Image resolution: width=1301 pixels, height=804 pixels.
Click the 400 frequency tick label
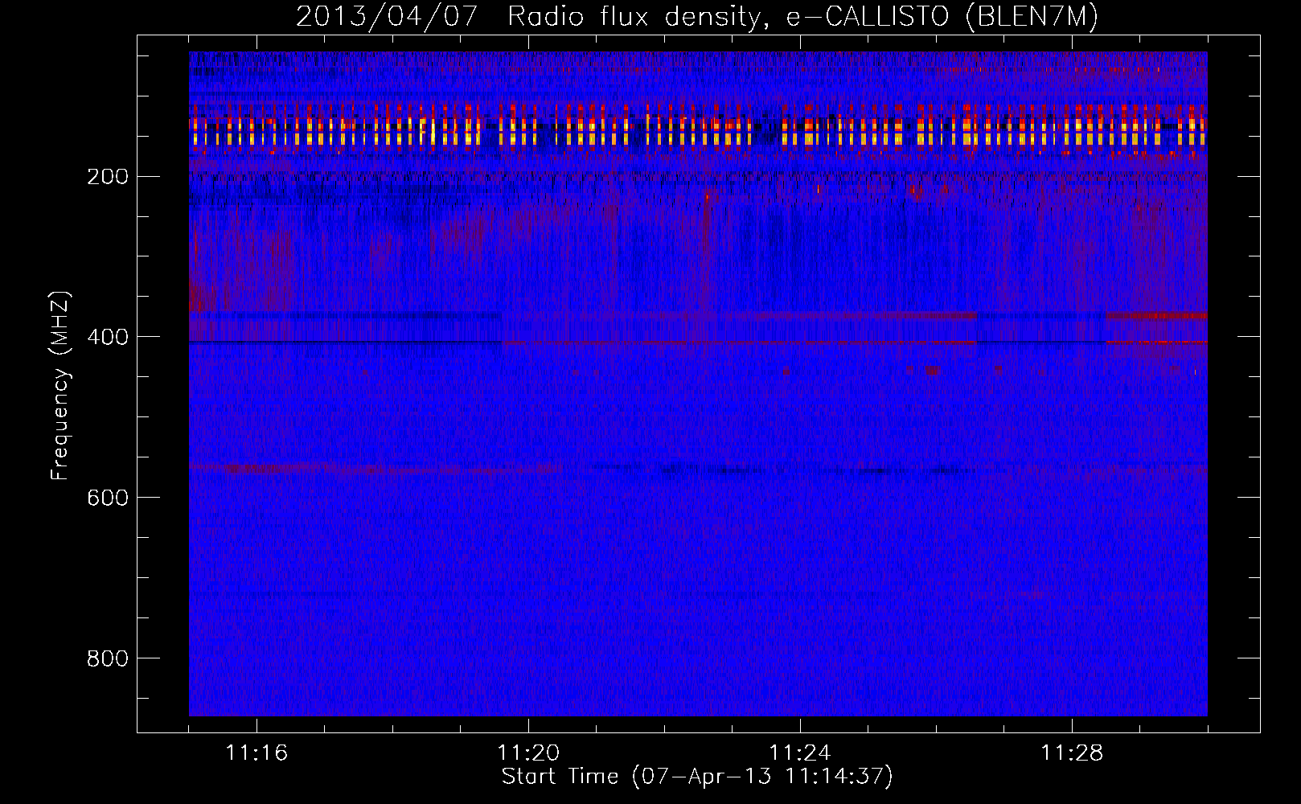(x=108, y=337)
